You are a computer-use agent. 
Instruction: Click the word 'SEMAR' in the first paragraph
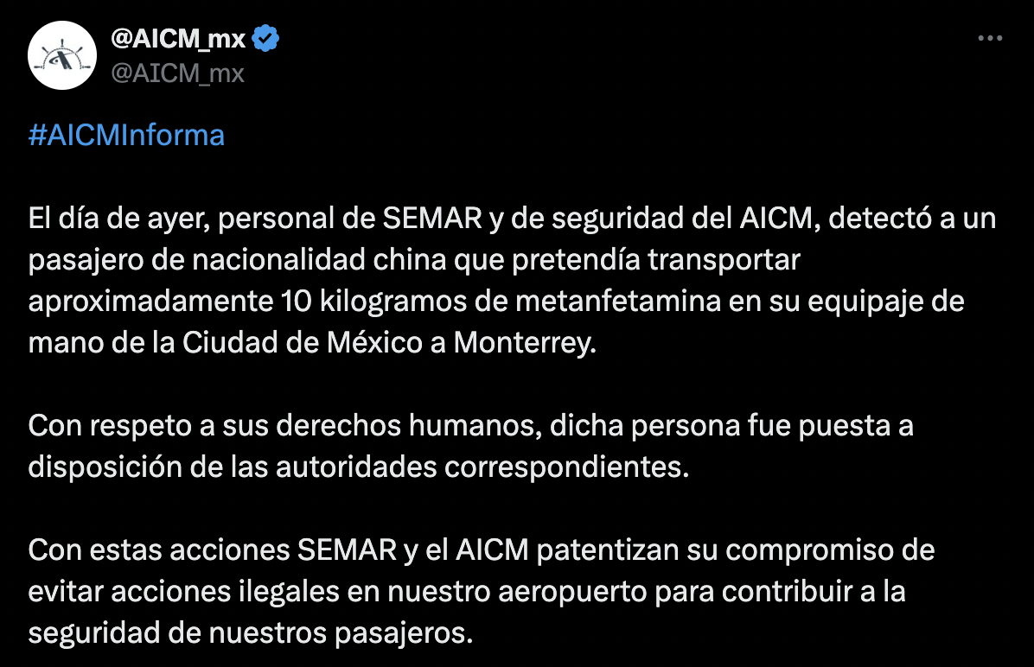click(x=432, y=219)
